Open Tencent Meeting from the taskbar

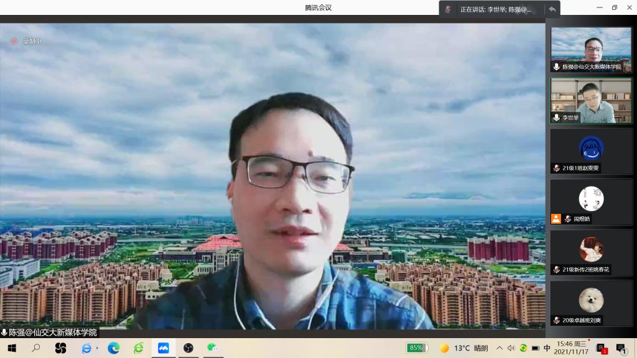click(x=163, y=348)
